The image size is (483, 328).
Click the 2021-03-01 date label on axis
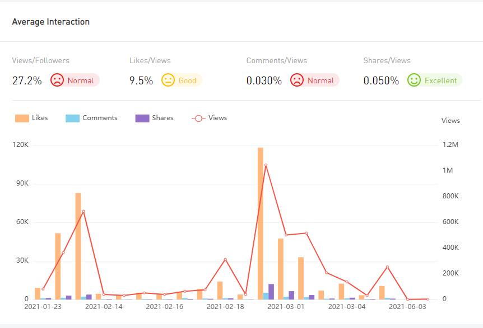(286, 306)
